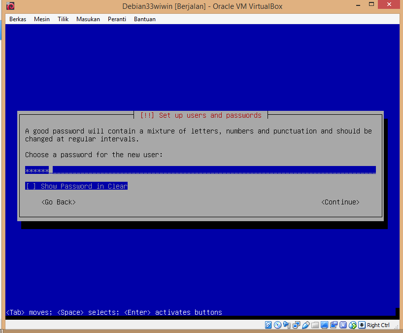Screen dimensions: 403x333
Task: Toggle Show Password in Clear checkbox
Action: (76, 186)
